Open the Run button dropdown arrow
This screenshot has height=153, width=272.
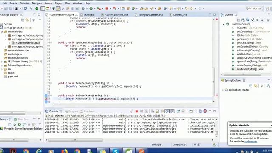coord(94,8)
